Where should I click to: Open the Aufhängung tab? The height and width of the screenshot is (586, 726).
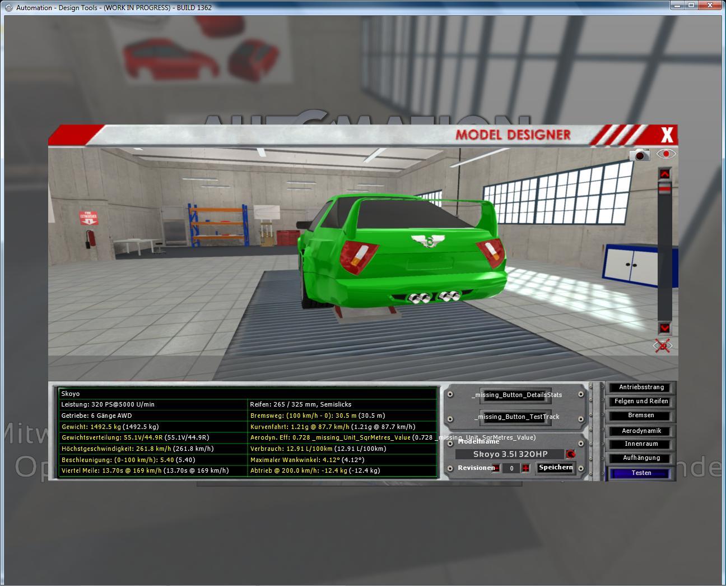[x=641, y=458]
